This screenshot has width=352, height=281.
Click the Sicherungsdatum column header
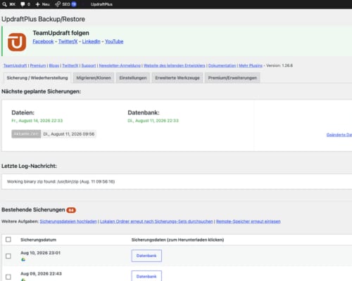click(38, 240)
